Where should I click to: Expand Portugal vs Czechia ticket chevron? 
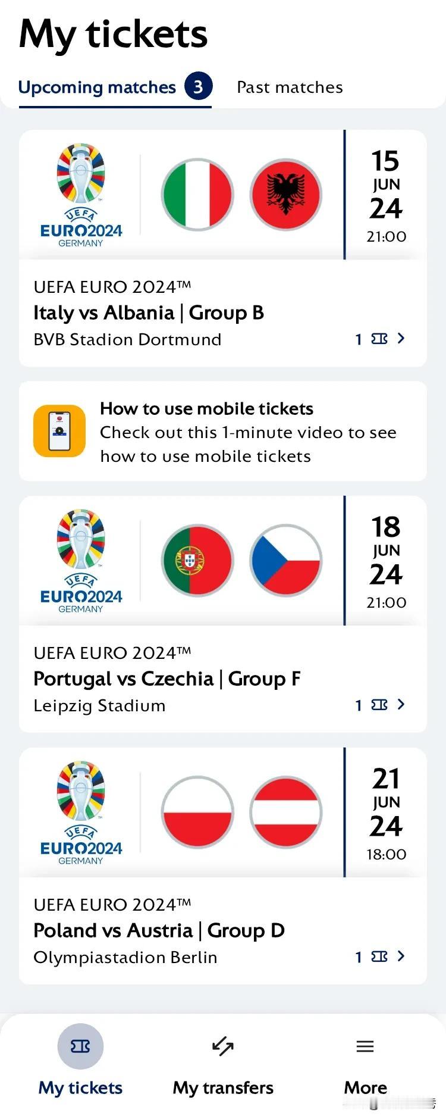pos(401,704)
